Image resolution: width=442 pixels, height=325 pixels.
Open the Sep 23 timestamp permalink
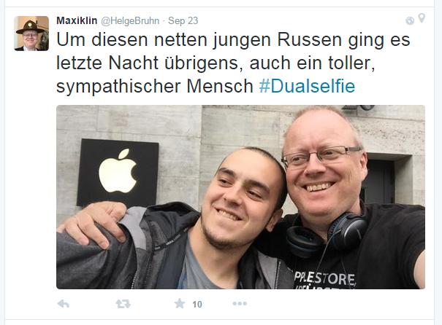point(183,21)
